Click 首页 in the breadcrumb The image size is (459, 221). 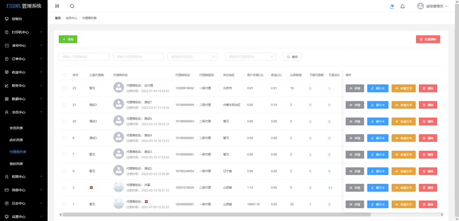click(58, 18)
